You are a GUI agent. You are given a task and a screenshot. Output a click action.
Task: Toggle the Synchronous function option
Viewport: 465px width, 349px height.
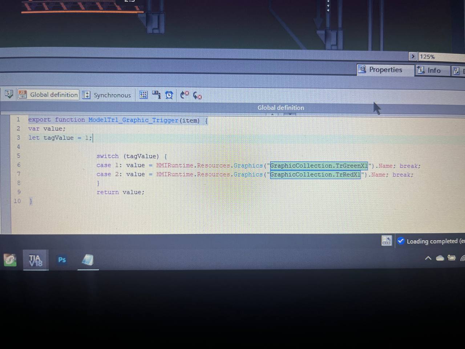coord(106,95)
